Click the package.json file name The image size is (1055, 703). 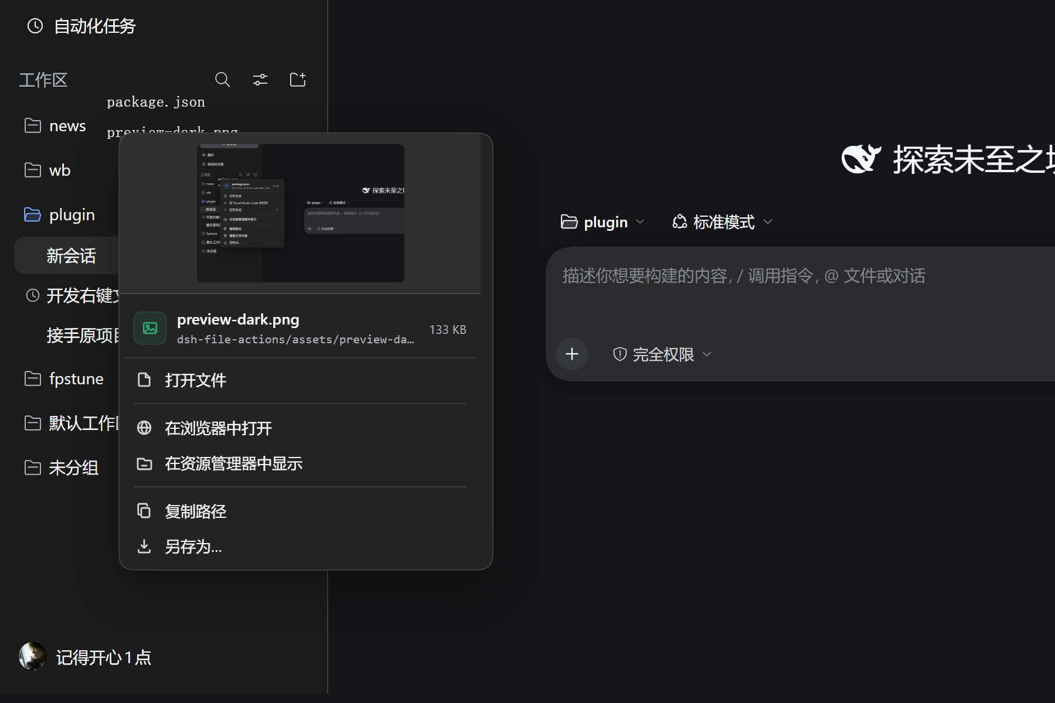pos(156,102)
